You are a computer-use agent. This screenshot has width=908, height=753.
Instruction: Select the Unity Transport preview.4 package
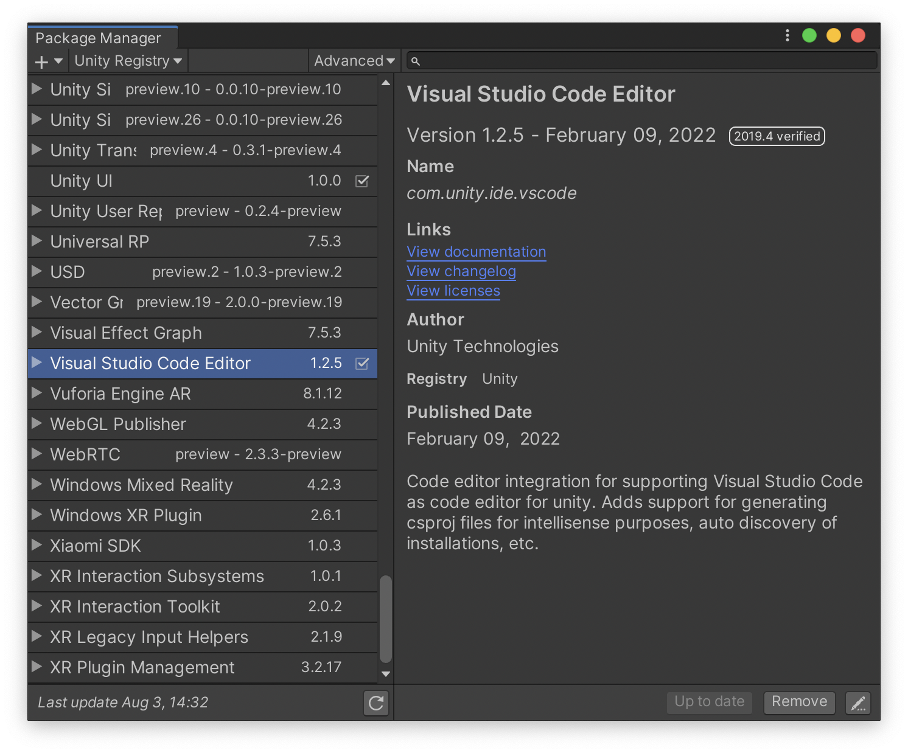point(203,151)
